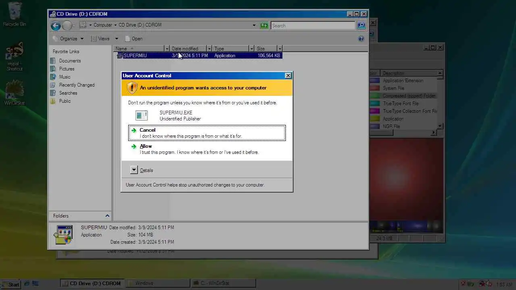Image resolution: width=516 pixels, height=290 pixels.
Task: Click TrueType Font File color swatch in WinDirStat
Action: [375, 104]
